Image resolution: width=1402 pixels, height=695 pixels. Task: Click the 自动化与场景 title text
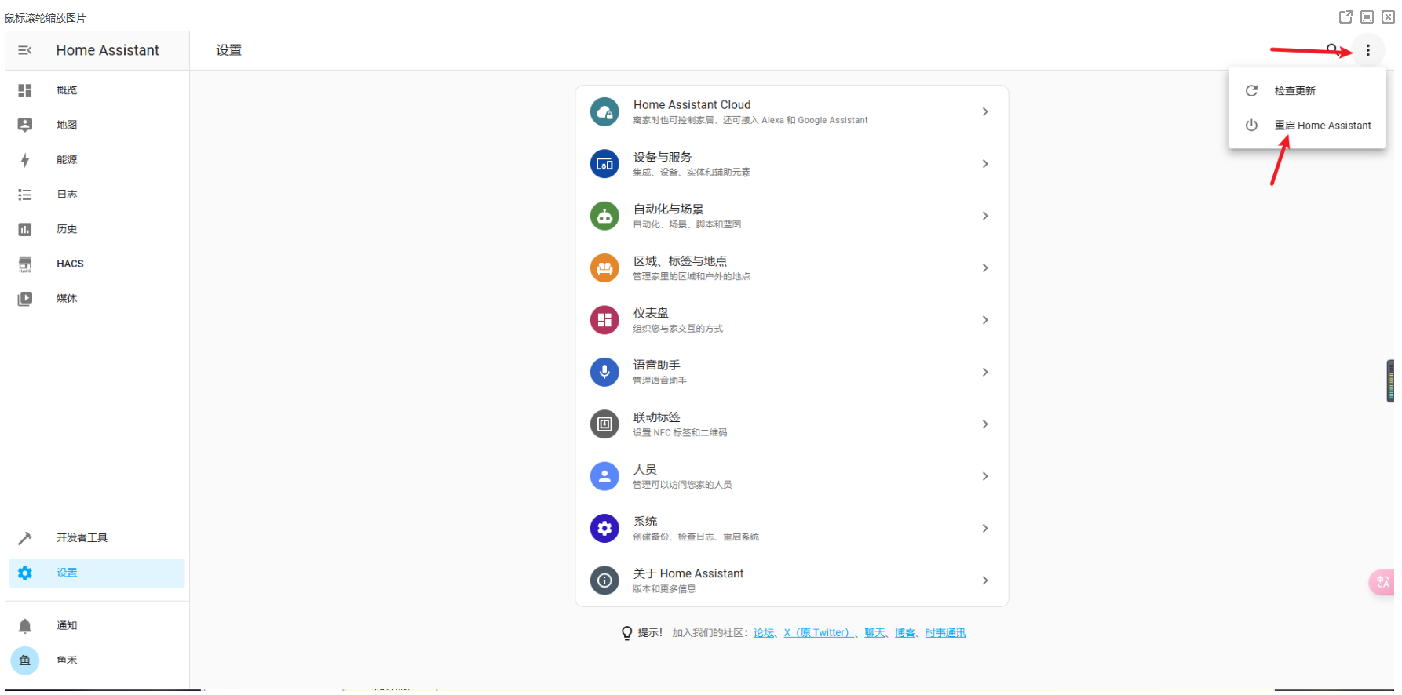coord(669,209)
